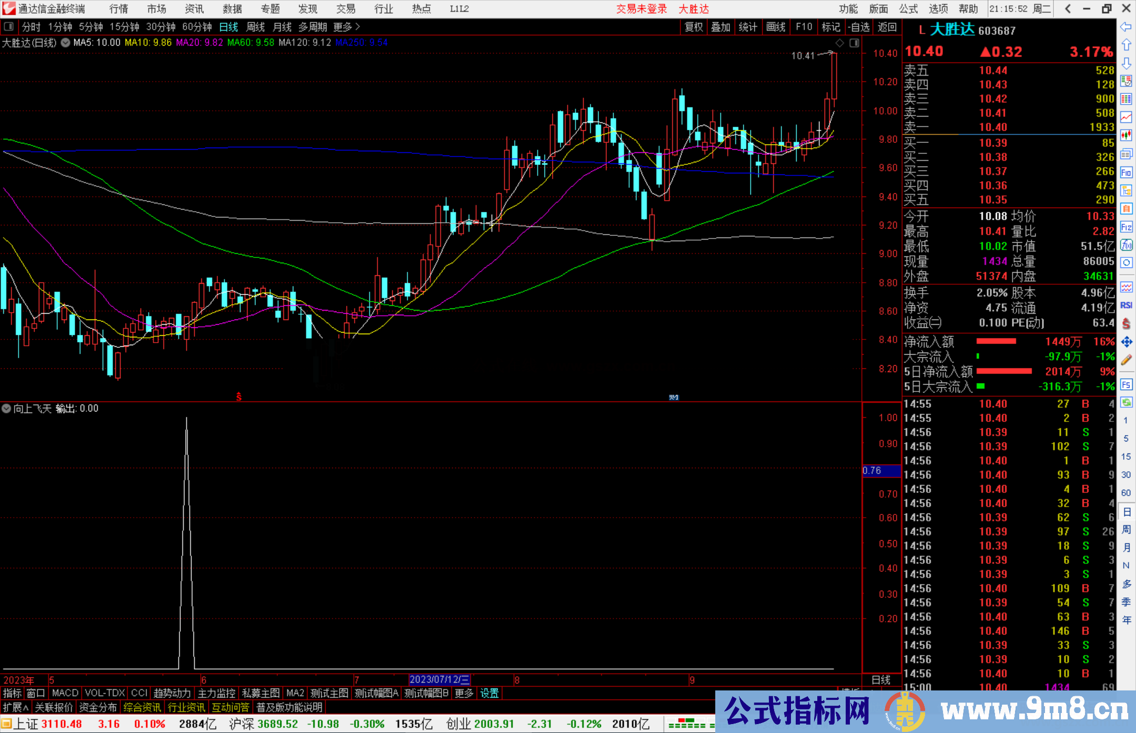The image size is (1136, 733).
Task: Click the F12 trading sidebar icon
Action: tap(1126, 227)
